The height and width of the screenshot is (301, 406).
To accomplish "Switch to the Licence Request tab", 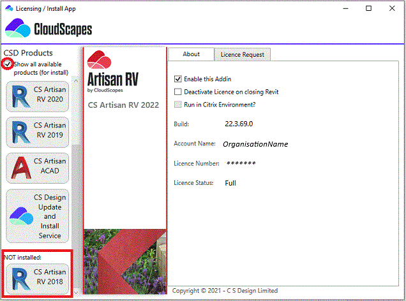I will click(x=242, y=55).
